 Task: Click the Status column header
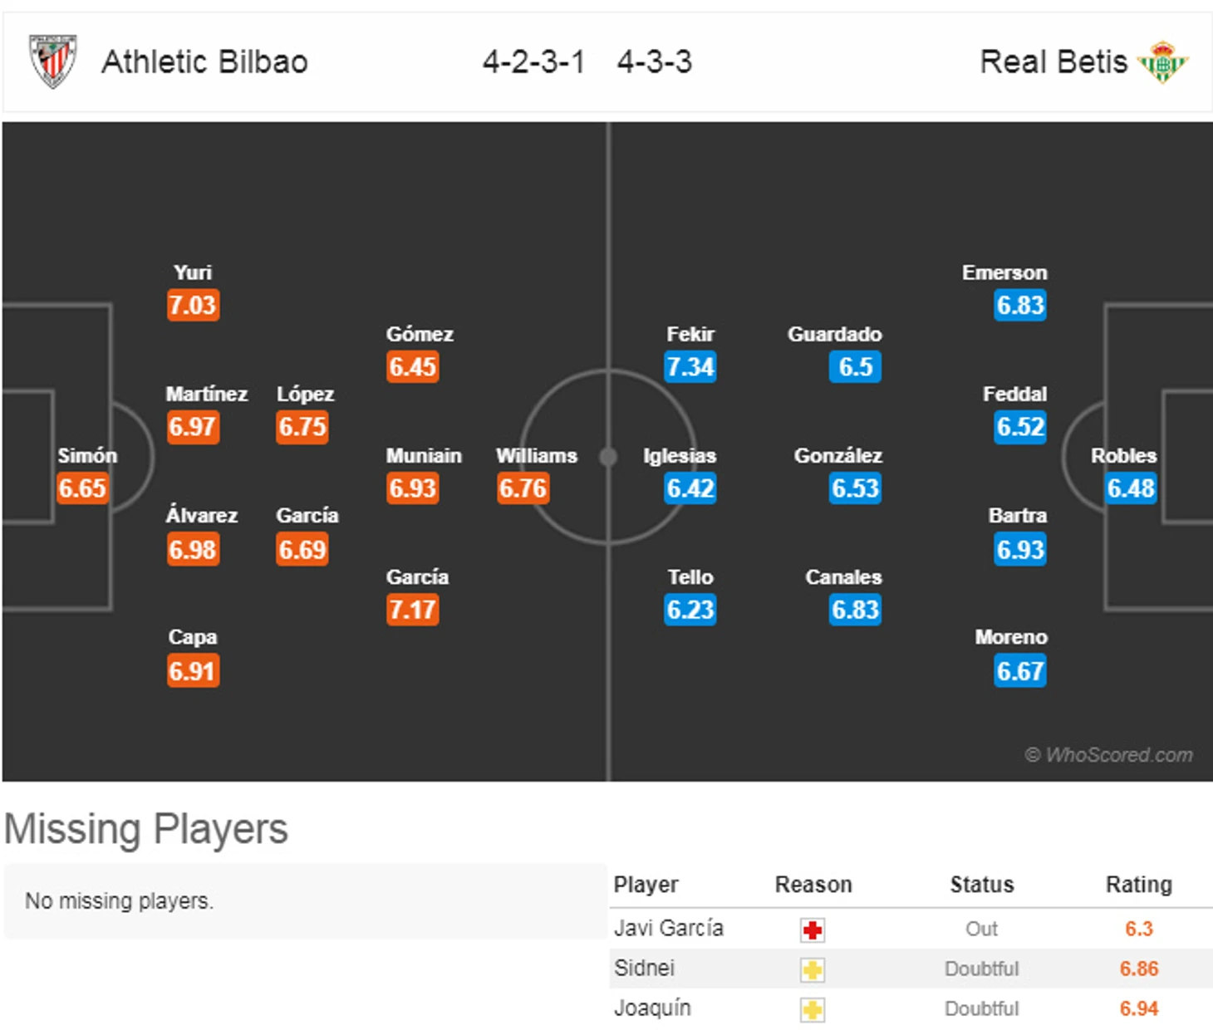coord(981,885)
